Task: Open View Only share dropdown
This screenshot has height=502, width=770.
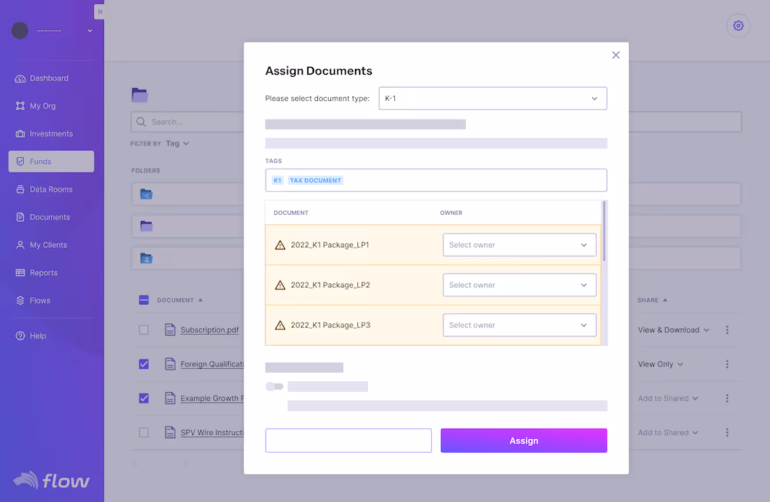Action: click(x=661, y=364)
